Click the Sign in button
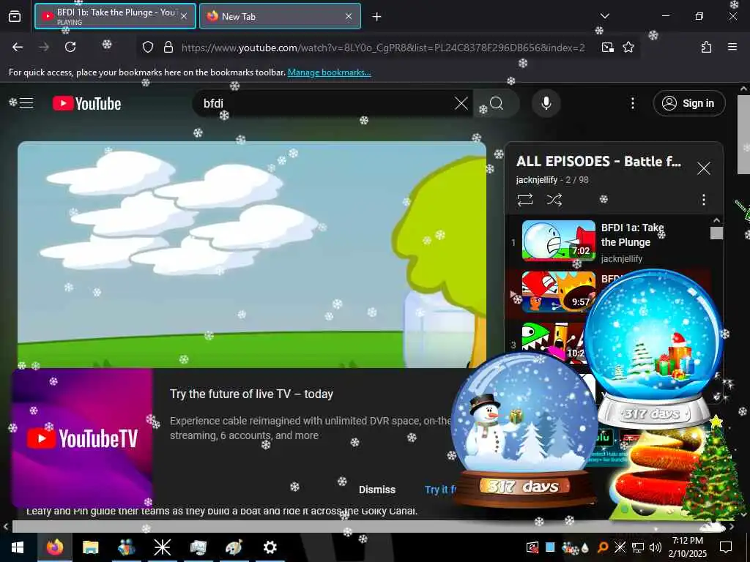The width and height of the screenshot is (750, 562). pos(688,103)
